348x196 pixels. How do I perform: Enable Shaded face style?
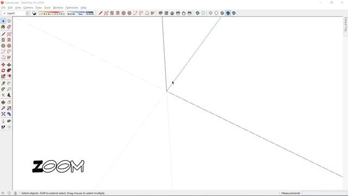pyautogui.click(x=222, y=13)
